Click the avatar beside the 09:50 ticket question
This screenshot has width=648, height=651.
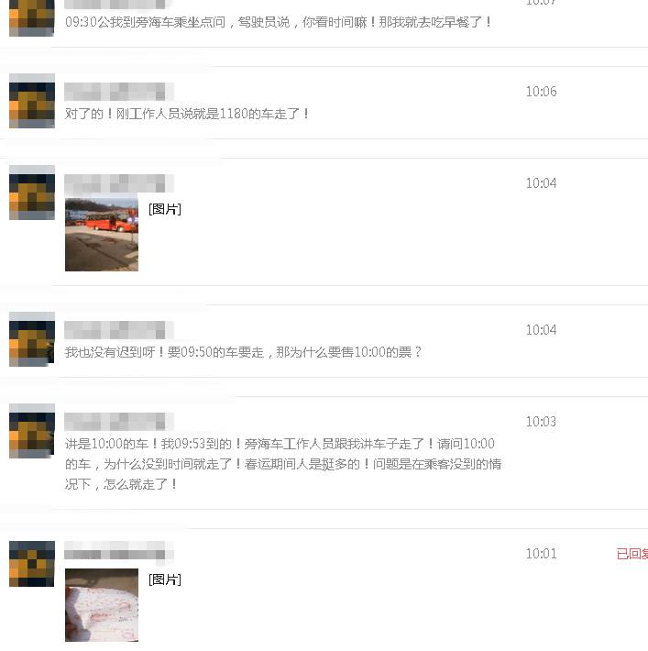coord(32,339)
